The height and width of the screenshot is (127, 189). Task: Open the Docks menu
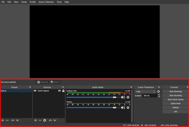[24, 2]
